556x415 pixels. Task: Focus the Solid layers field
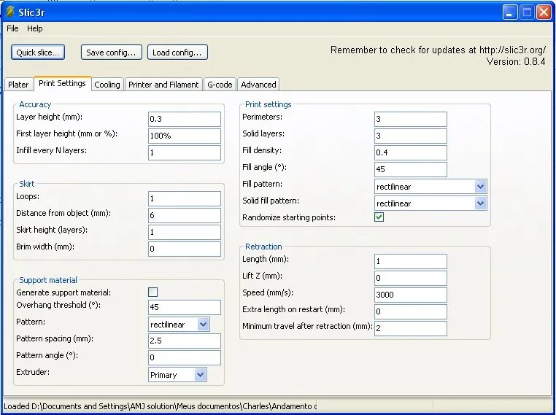pos(411,136)
